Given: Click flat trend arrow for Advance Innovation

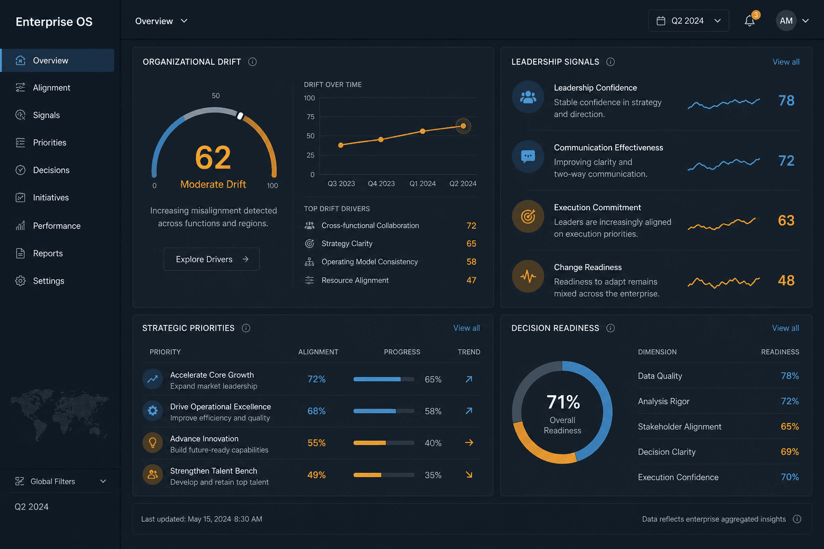Looking at the screenshot, I should coord(469,443).
